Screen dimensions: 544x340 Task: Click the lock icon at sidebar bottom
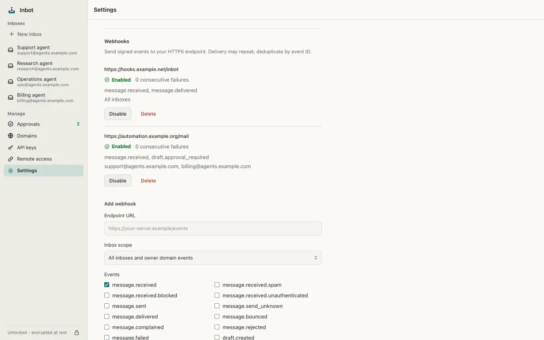click(x=77, y=332)
